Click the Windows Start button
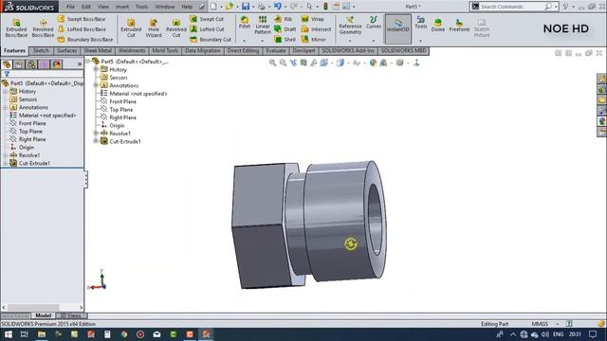The image size is (607, 341). 8,334
